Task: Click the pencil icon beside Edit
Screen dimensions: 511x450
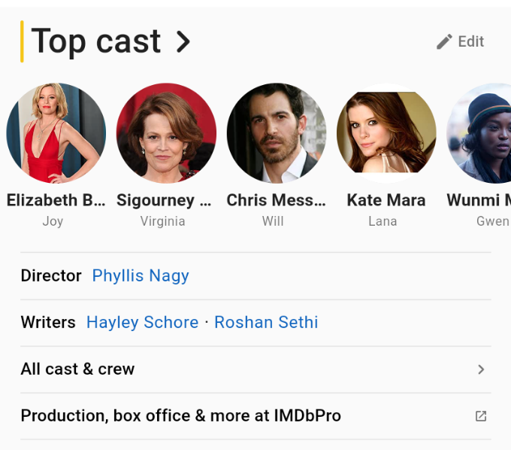Action: (444, 42)
